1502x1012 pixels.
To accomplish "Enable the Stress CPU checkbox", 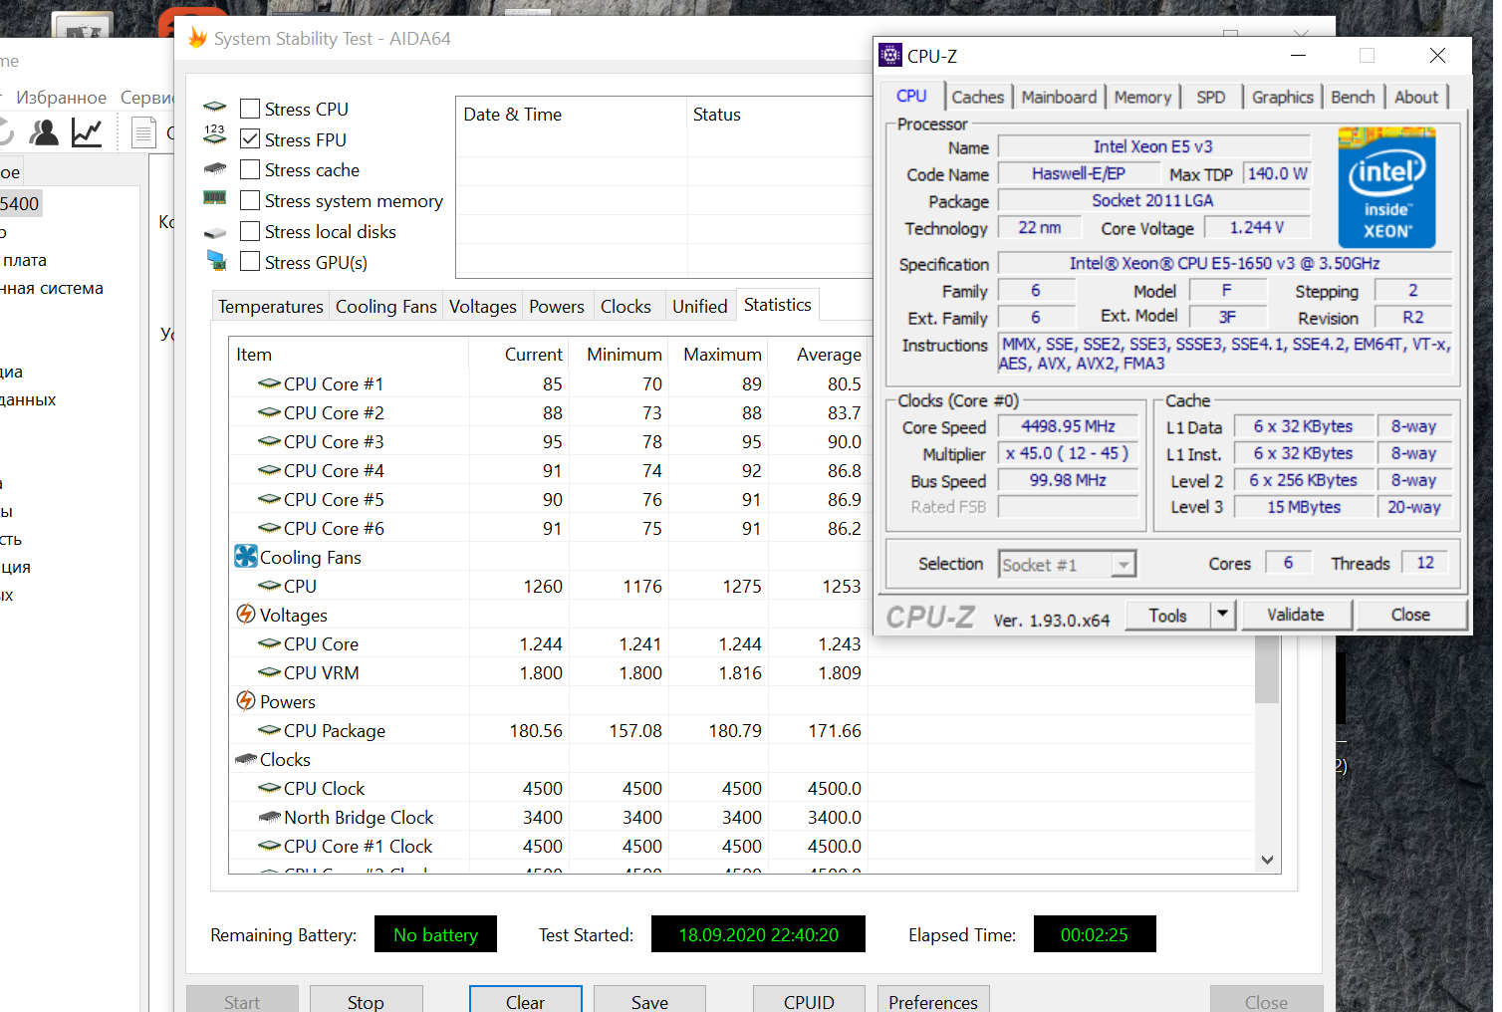I will [x=250, y=109].
